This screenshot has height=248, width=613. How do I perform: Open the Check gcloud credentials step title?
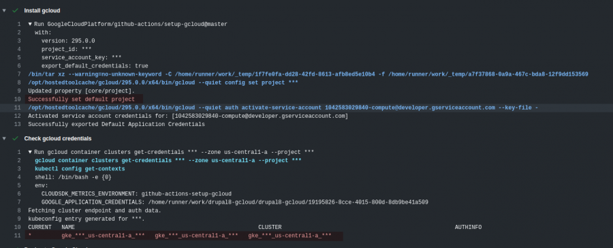pyautogui.click(x=58, y=138)
